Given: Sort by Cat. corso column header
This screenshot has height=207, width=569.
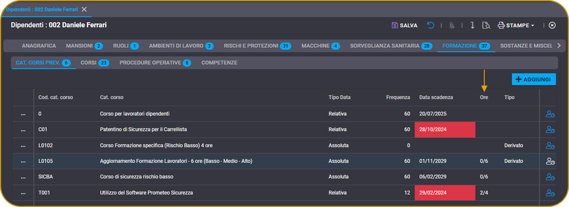Looking at the screenshot, I should [111, 97].
